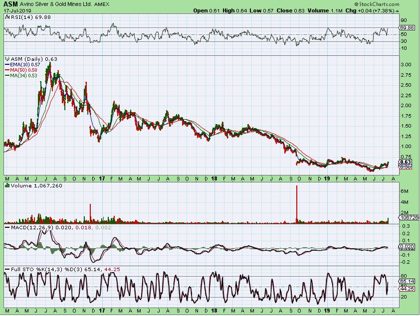The height and width of the screenshot is (316, 420).
Task: Click the Full STO legend dash icon
Action: click(x=7, y=270)
